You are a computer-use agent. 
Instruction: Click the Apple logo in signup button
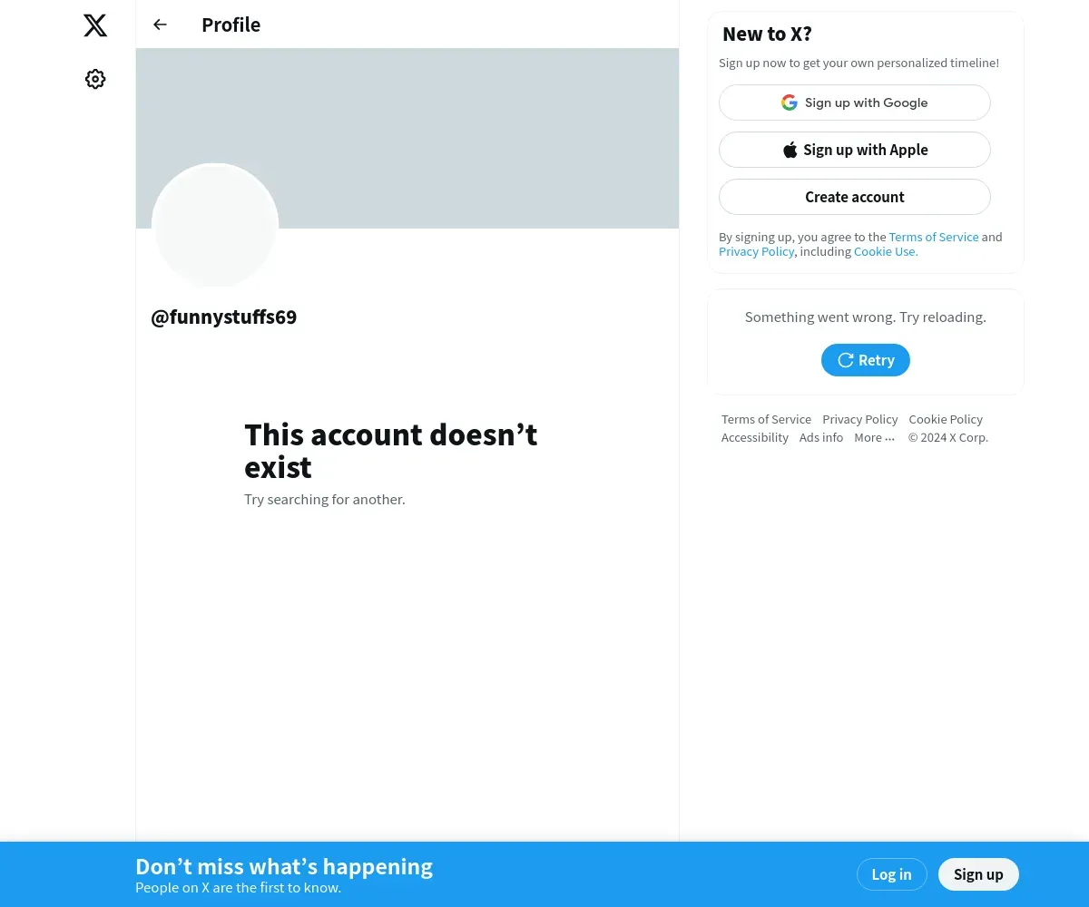click(x=790, y=150)
